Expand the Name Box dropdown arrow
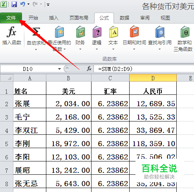The height and width of the screenshot is (192, 194). pyautogui.click(x=59, y=69)
